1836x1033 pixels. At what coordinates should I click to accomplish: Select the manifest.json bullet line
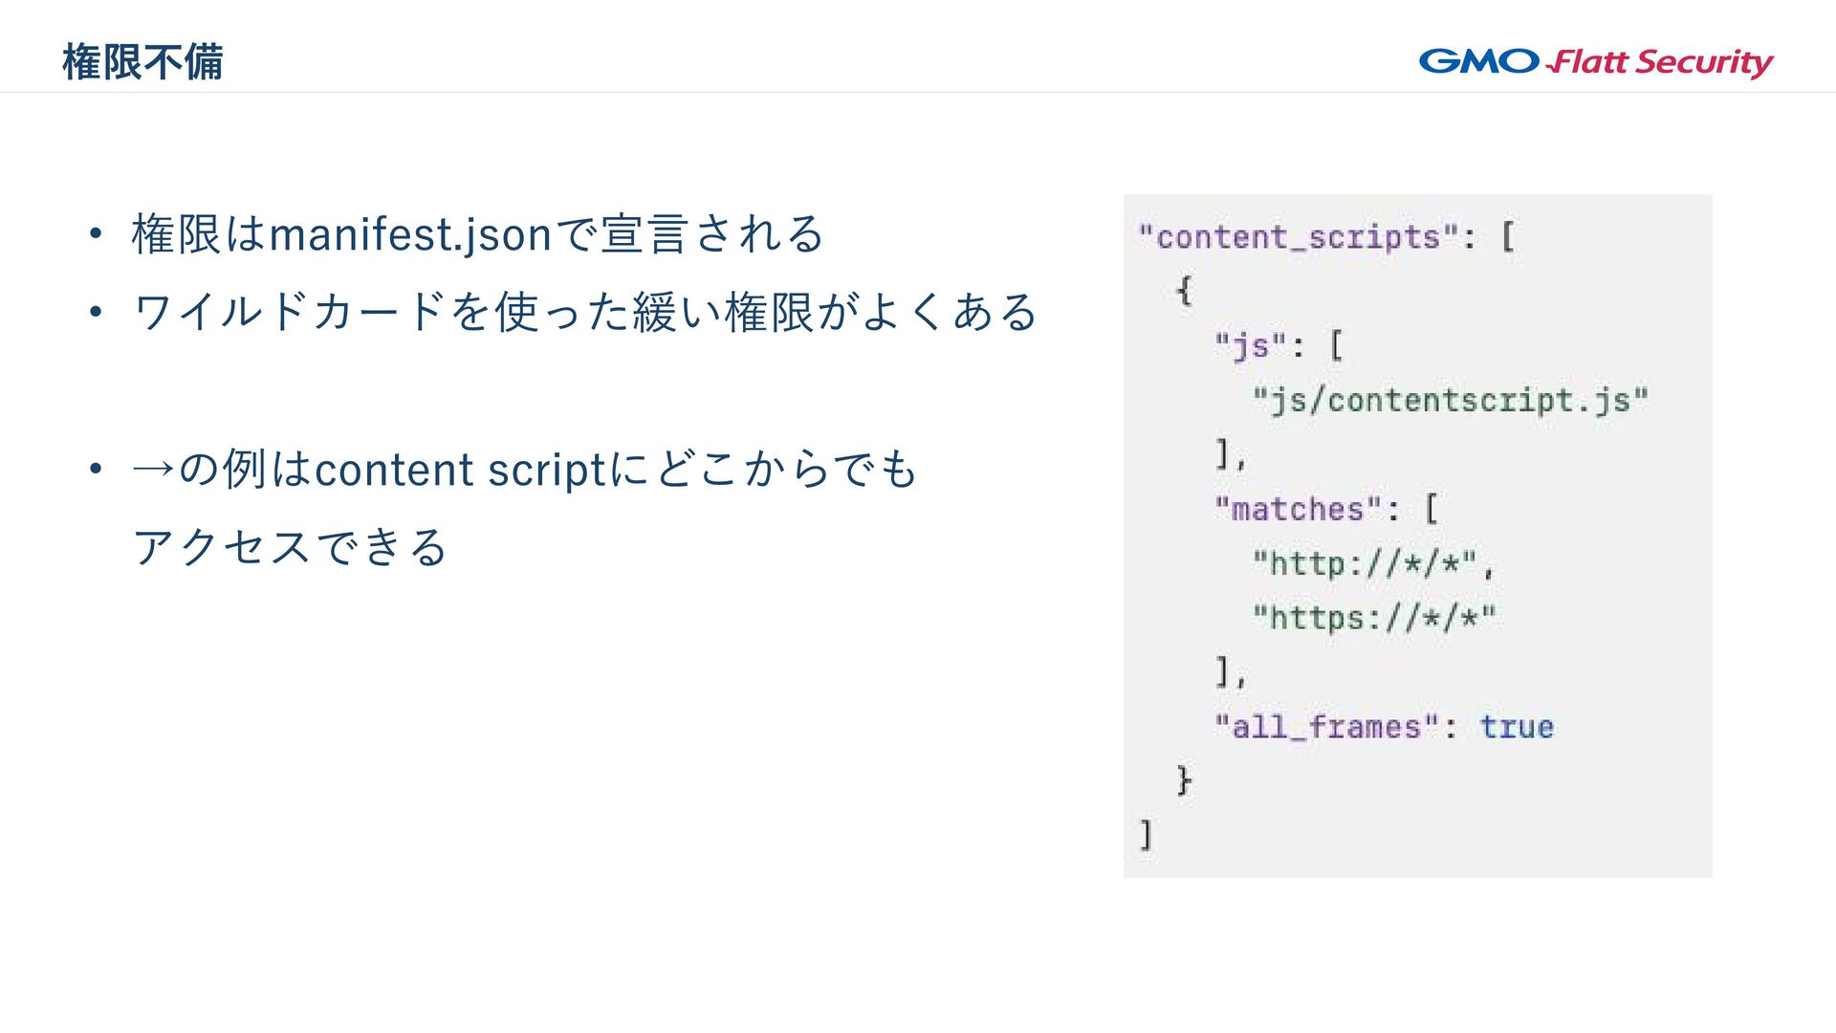pos(477,234)
